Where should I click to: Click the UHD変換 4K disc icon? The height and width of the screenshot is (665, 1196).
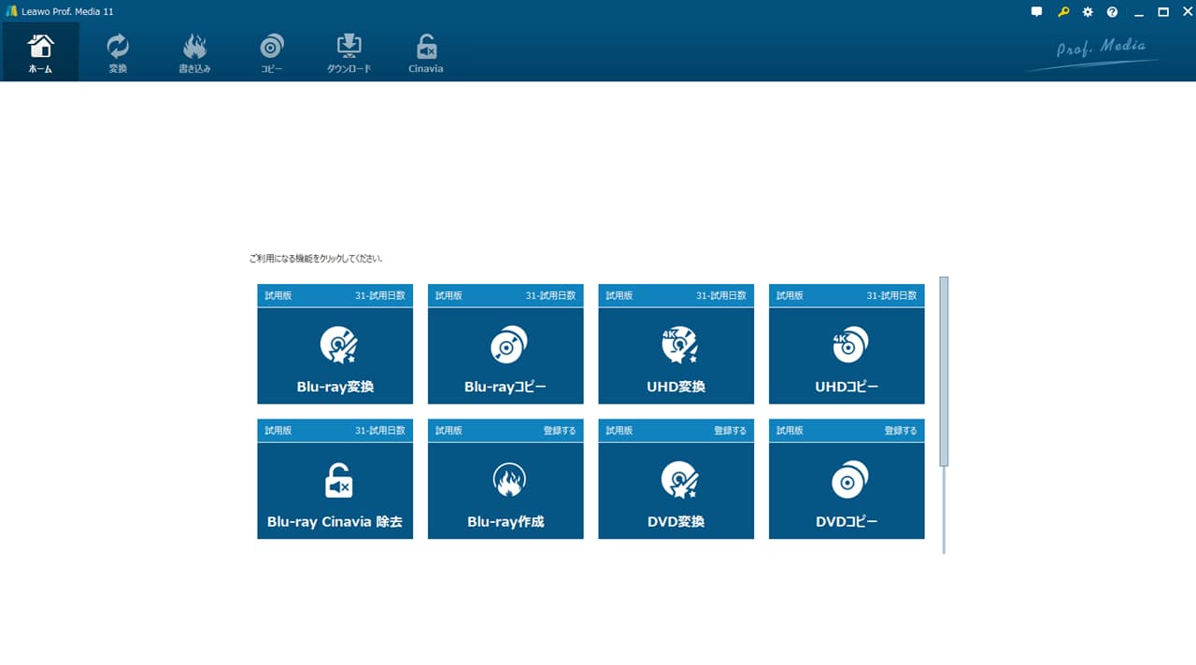pyautogui.click(x=679, y=346)
